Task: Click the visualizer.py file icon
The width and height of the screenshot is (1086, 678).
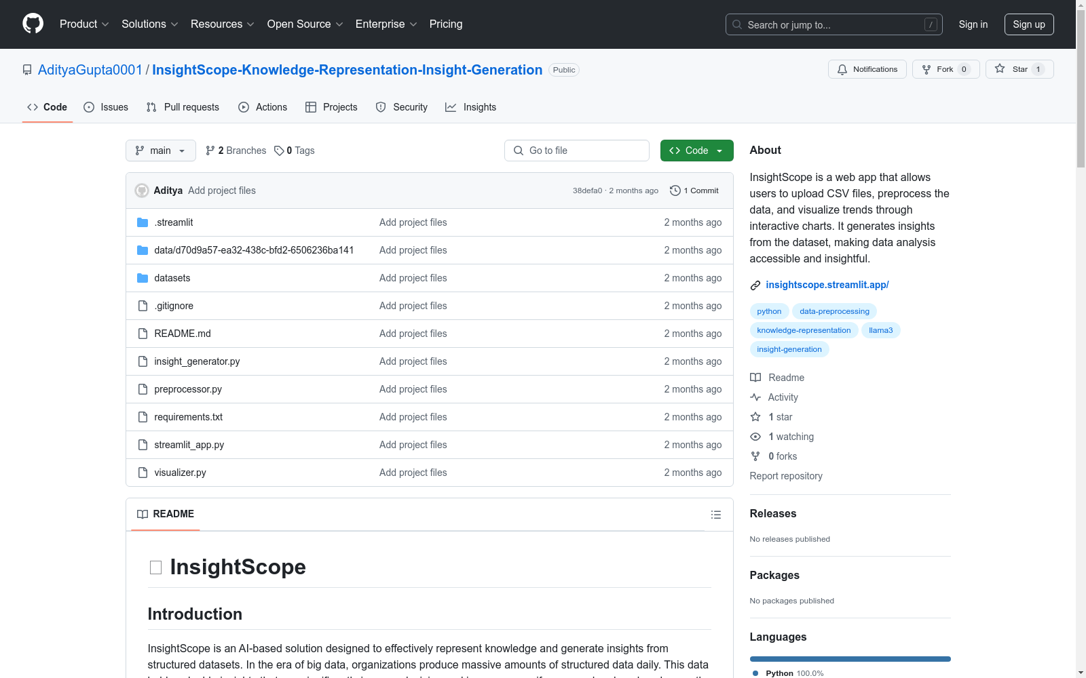Action: [x=143, y=473]
